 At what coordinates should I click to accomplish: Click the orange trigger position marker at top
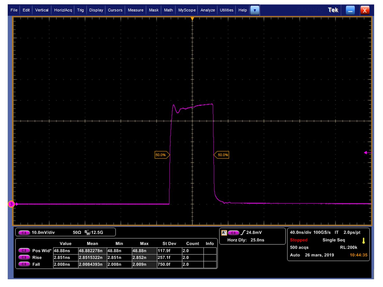[x=193, y=19]
